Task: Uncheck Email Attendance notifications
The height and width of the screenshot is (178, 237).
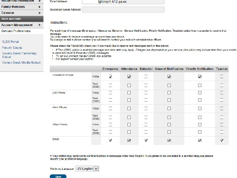Action: point(129,140)
